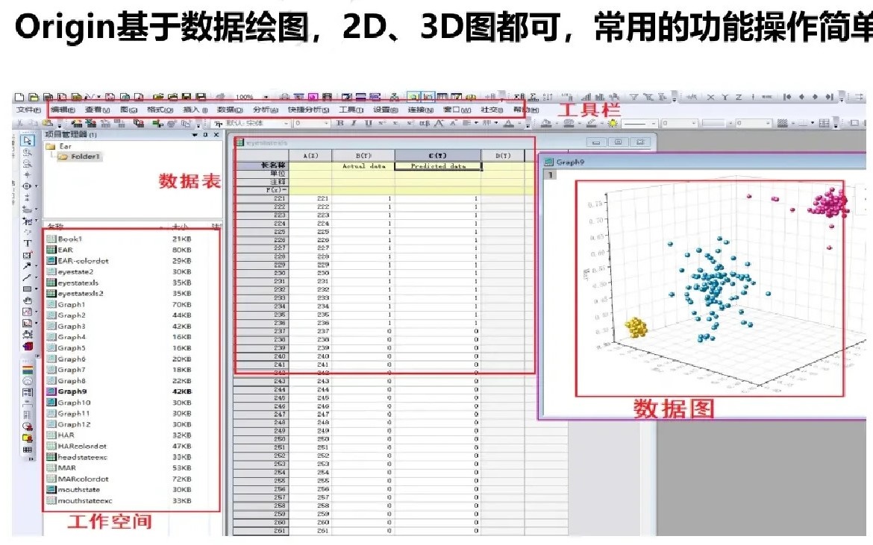
Task: Close the Project Manager panel
Action: coord(216,135)
